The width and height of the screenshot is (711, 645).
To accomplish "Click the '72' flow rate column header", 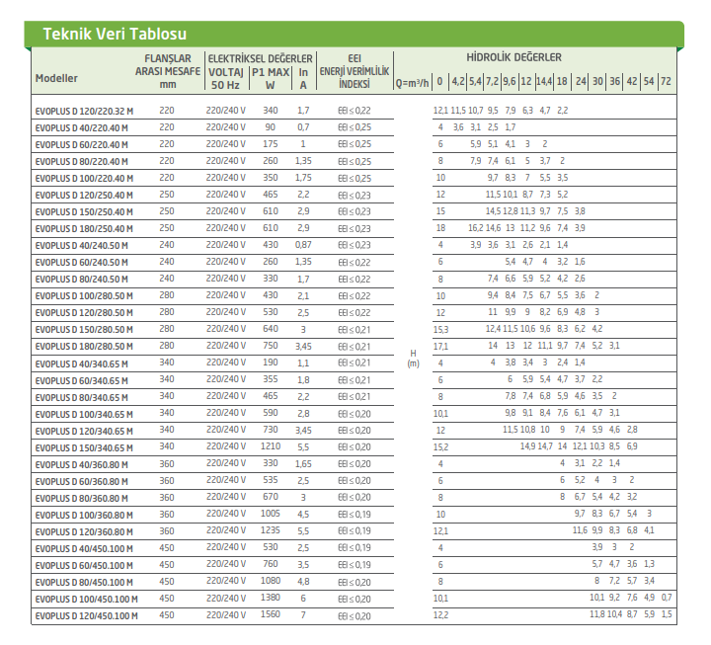I will click(x=666, y=81).
